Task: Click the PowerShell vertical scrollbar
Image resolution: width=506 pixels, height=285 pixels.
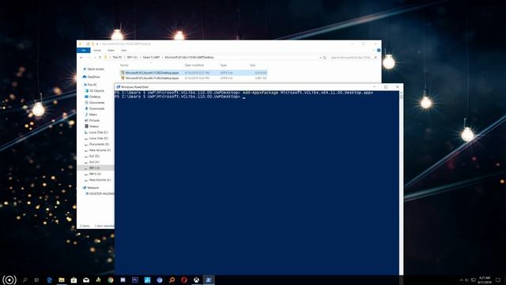Action: pos(401,183)
